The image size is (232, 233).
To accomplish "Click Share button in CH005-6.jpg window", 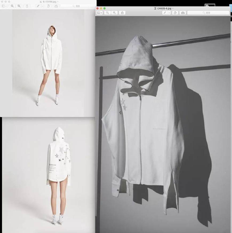I will point(122,13).
